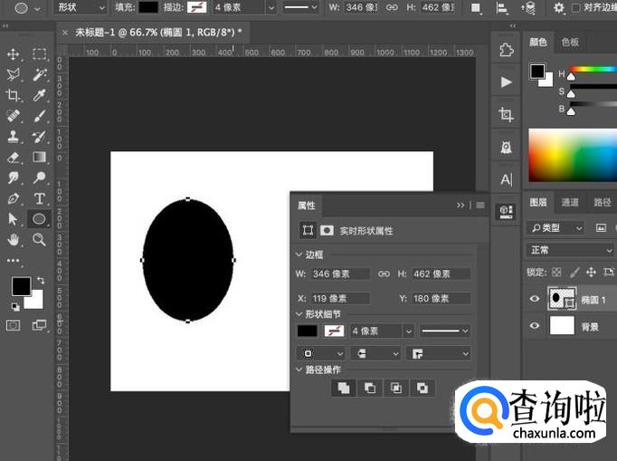
Task: Click the W width field in Properties panel
Action: point(339,274)
